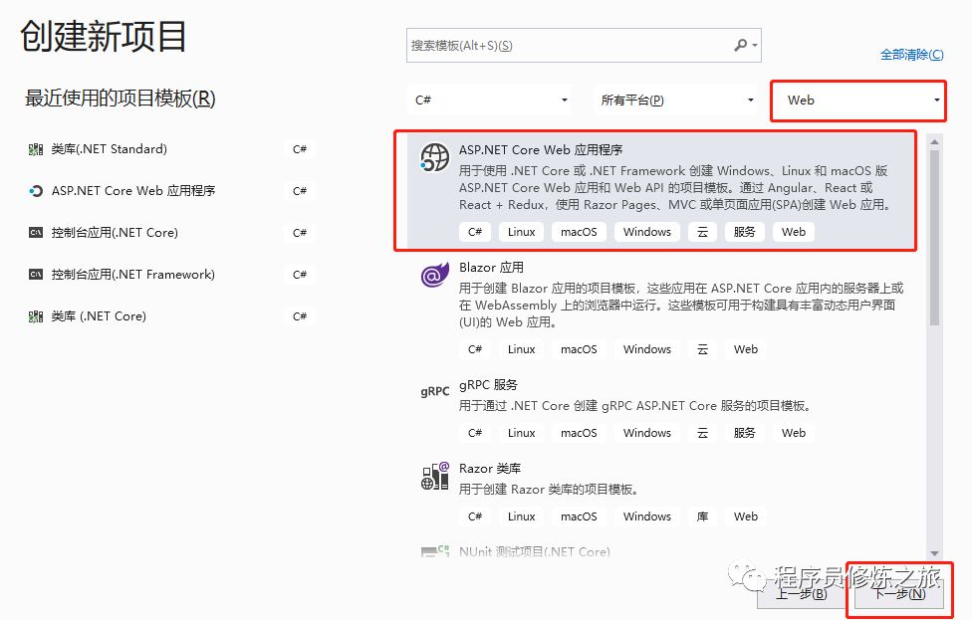This screenshot has height=620, width=972.
Task: Click the template list scrollbar thumb
Action: tap(934, 238)
